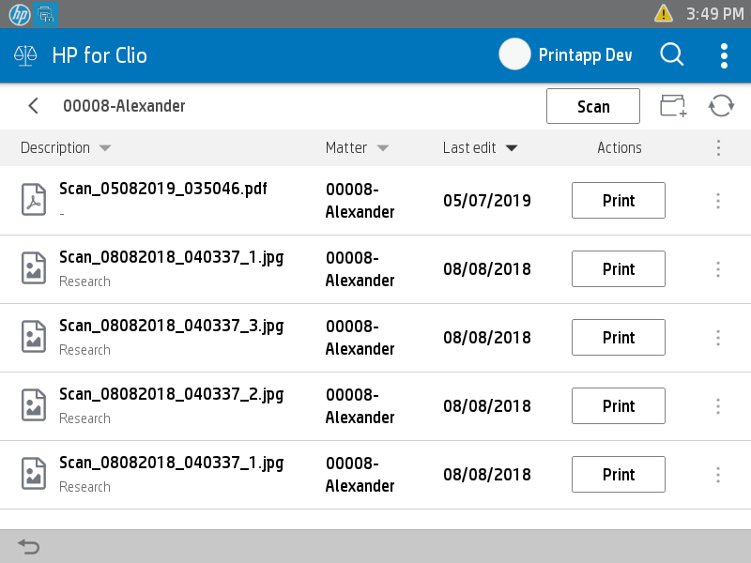Click matter cell for Scan_08082018_040337_2.jpg
Viewport: 751px width, 563px height.
(x=360, y=406)
